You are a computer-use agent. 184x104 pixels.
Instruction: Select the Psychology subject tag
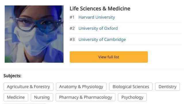click(132, 97)
